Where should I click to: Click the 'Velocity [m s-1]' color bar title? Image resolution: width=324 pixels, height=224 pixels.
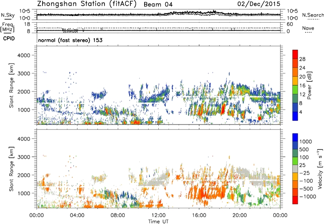320,169
